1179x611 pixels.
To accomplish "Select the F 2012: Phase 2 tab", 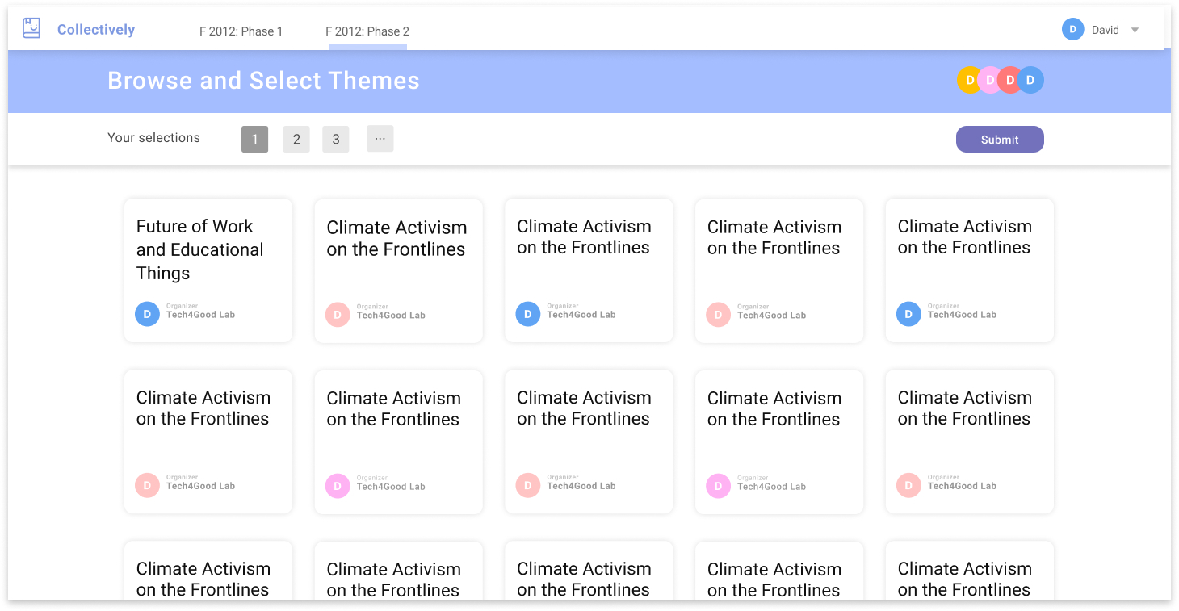I will [367, 31].
